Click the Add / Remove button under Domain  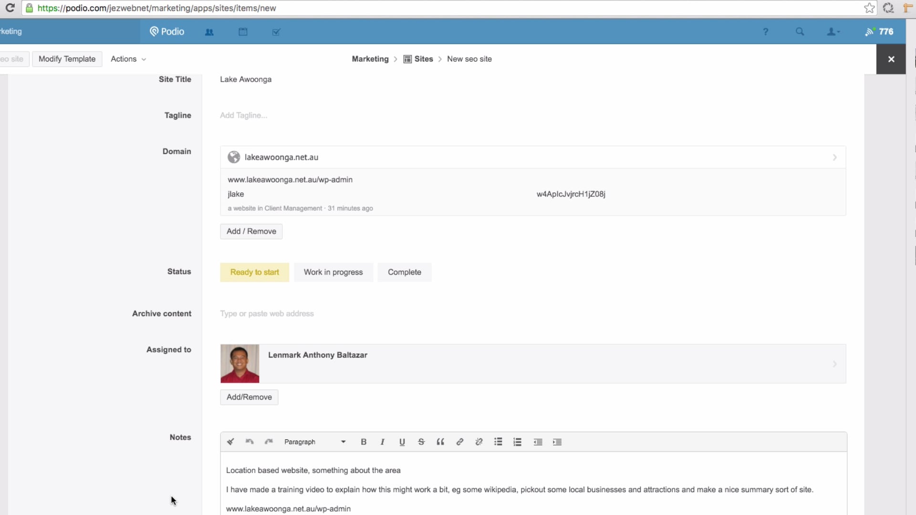click(x=251, y=231)
